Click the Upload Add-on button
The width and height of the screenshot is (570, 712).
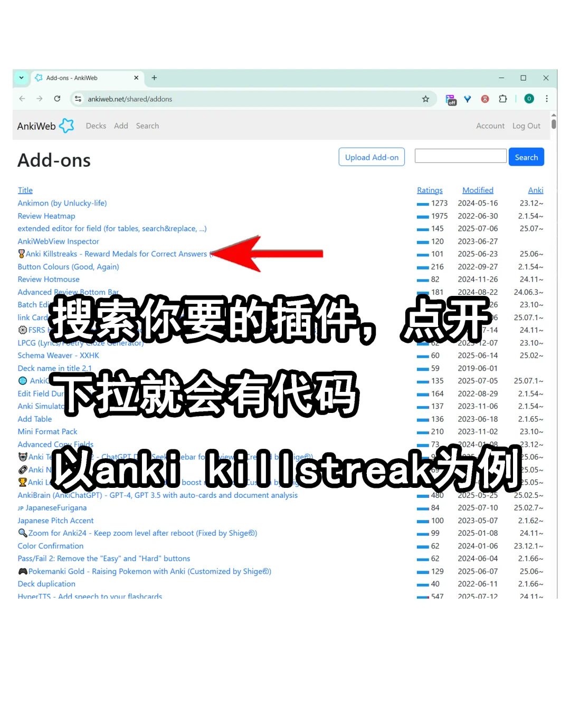(x=372, y=157)
